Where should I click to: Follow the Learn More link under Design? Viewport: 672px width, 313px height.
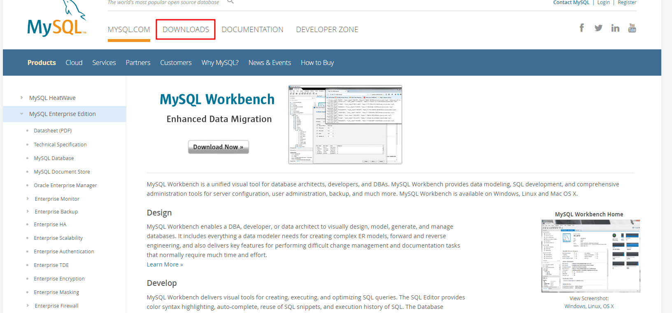point(165,264)
